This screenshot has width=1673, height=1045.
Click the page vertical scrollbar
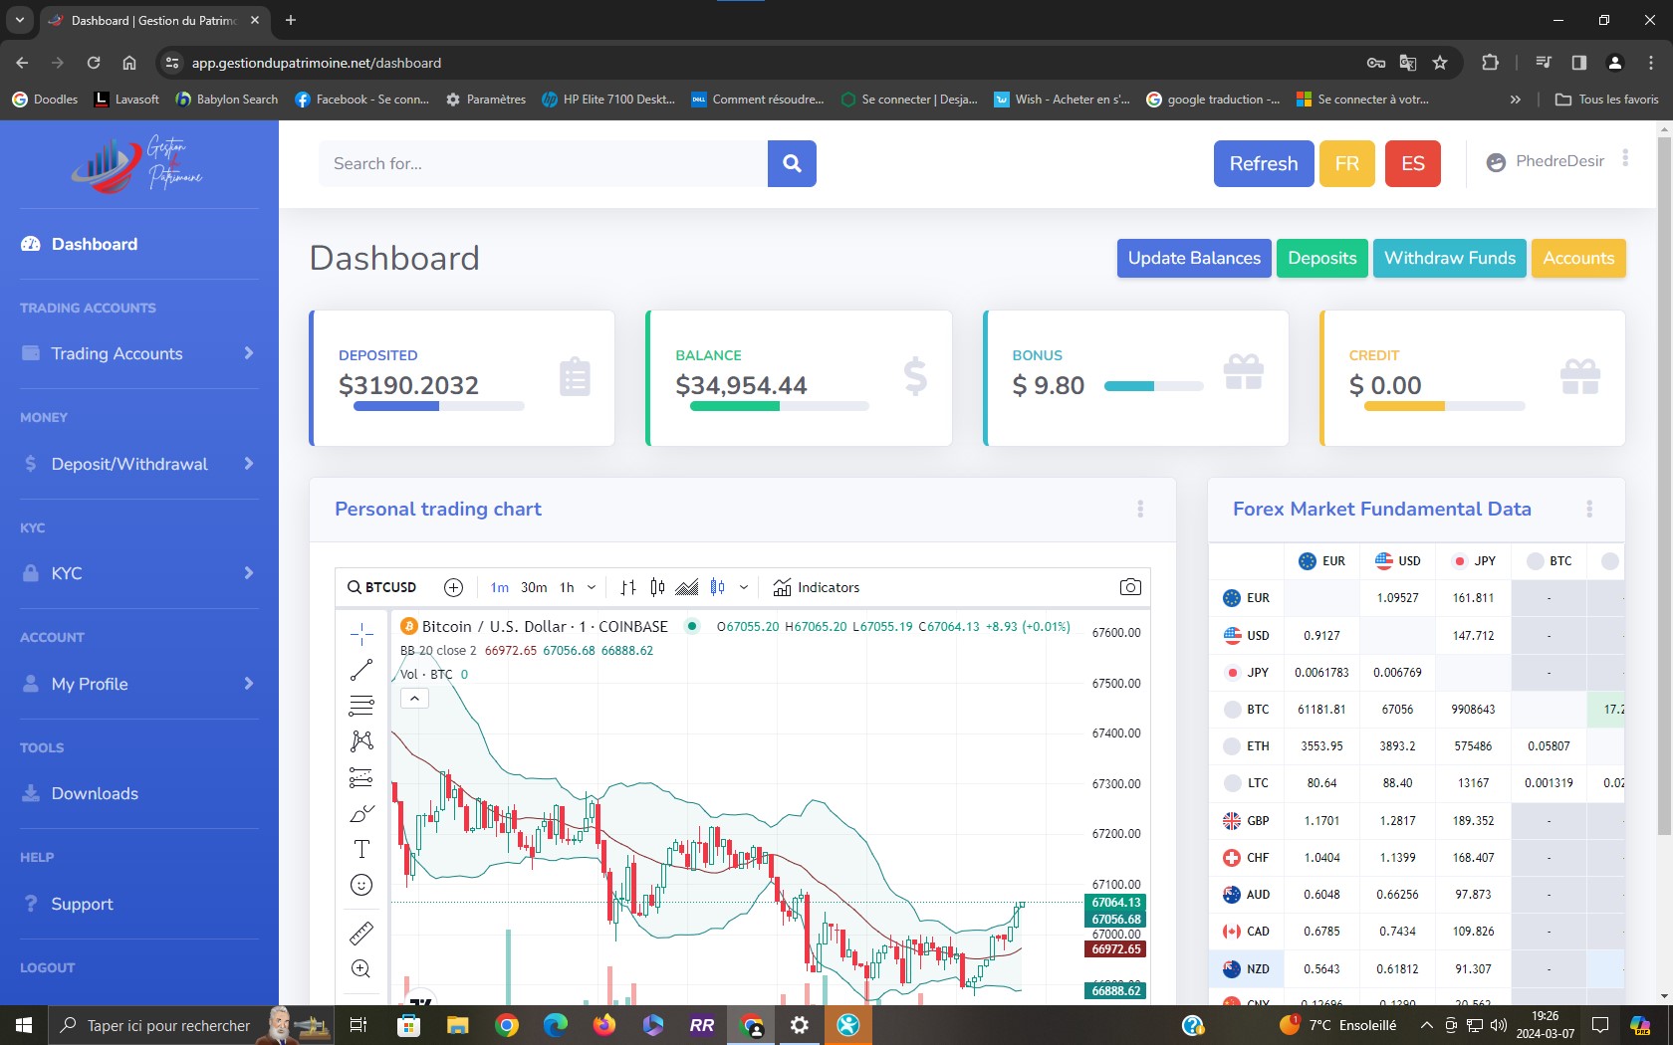1664,486
